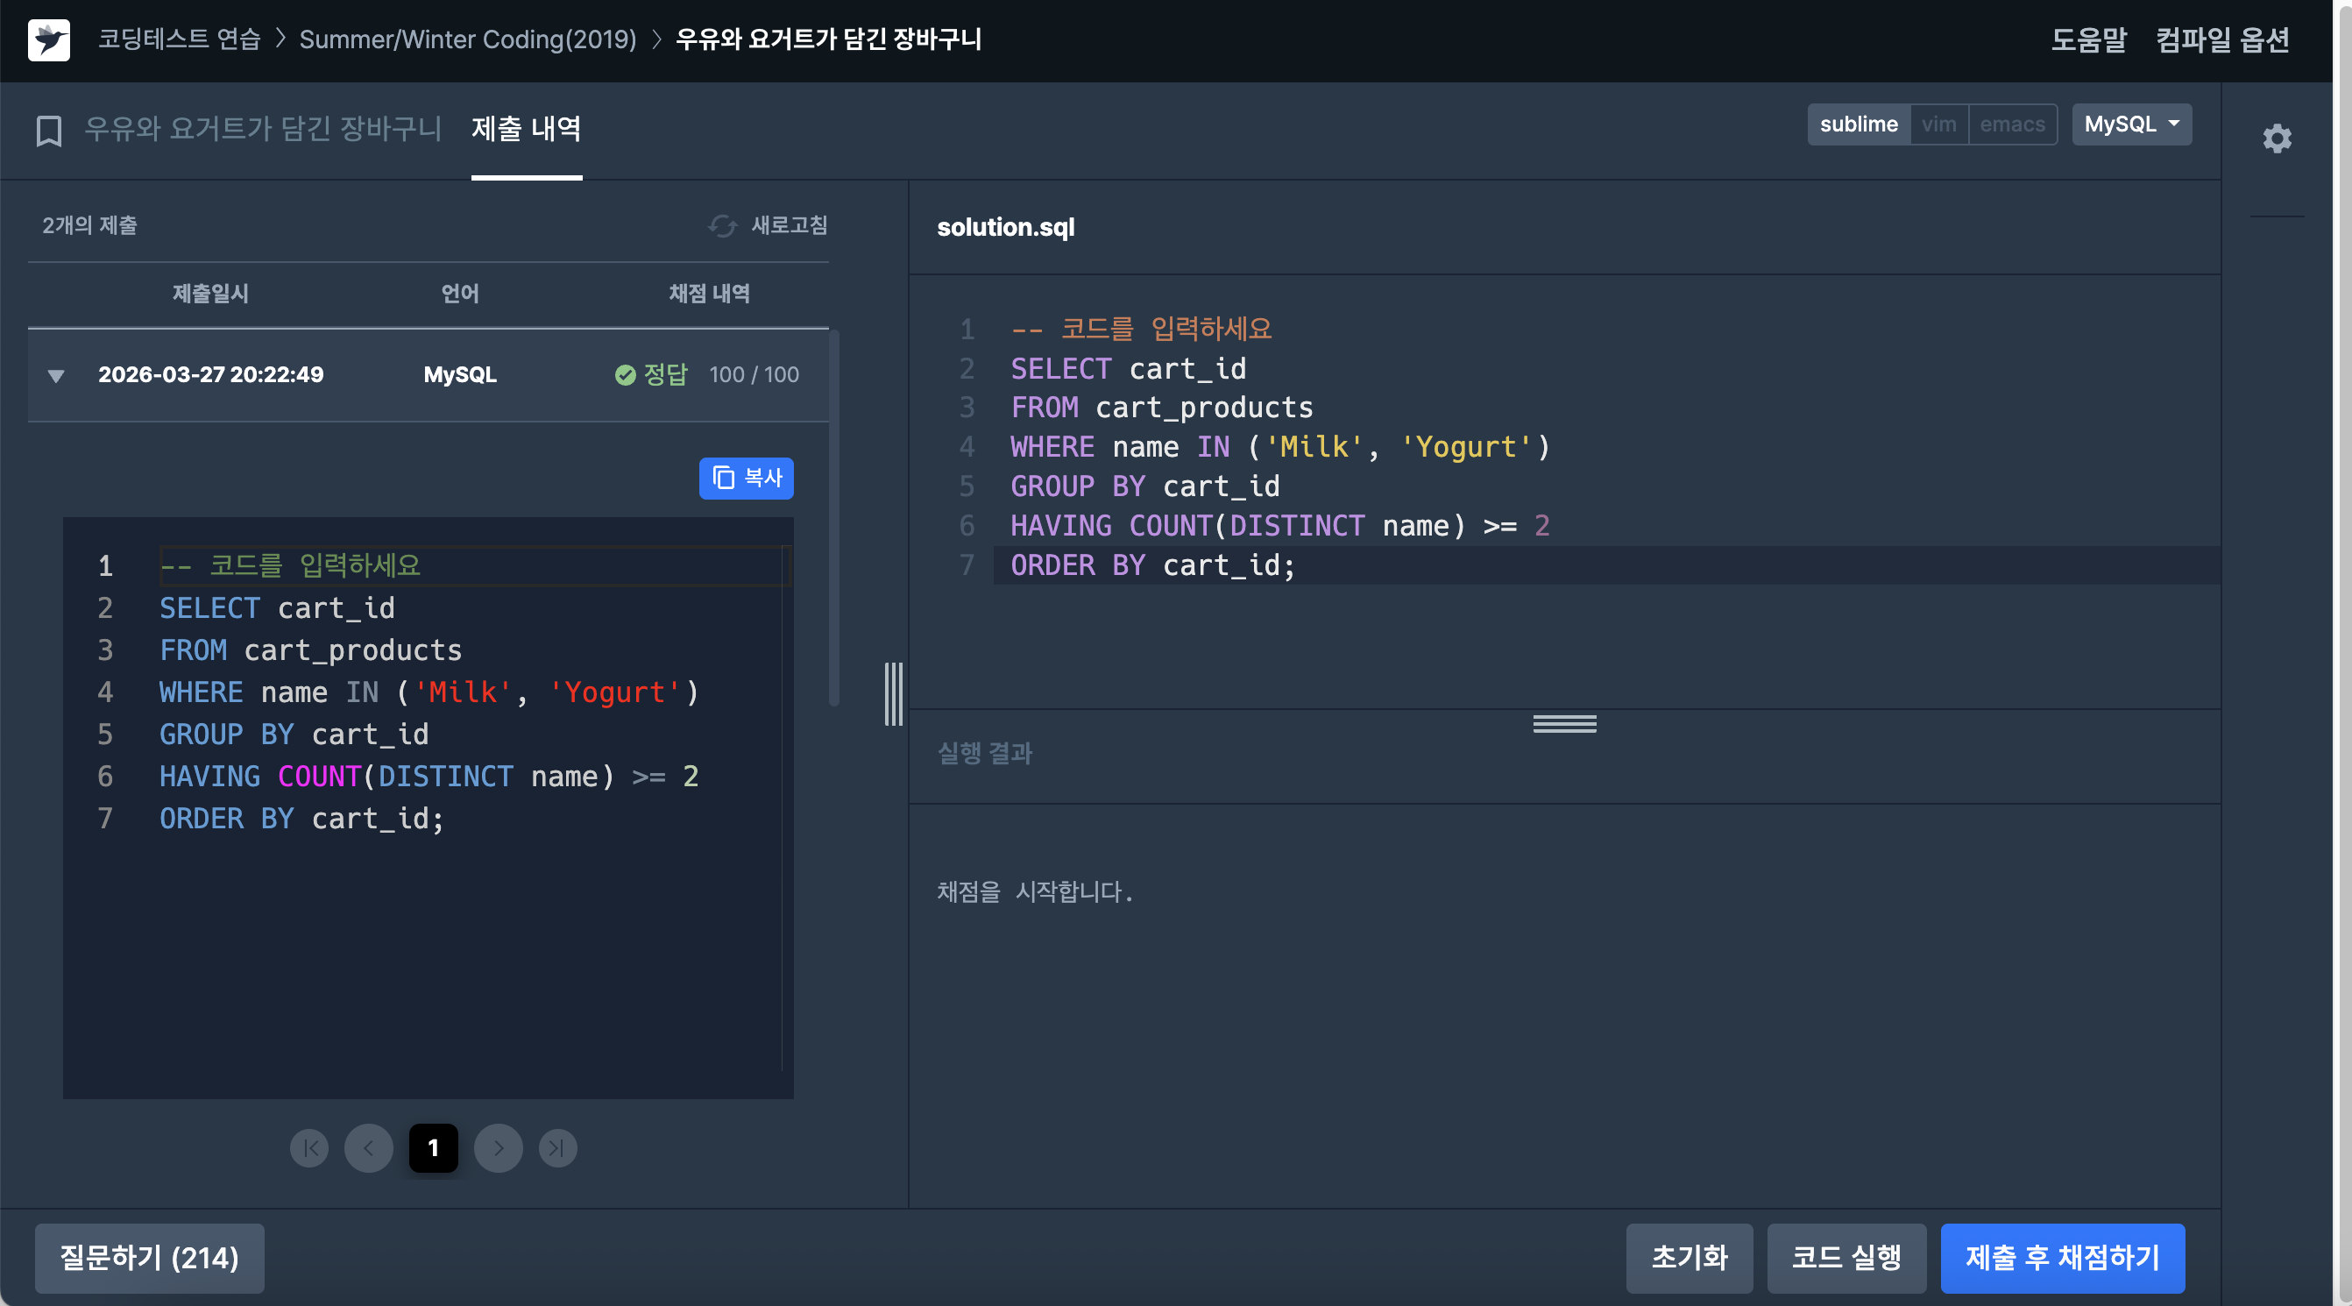
Task: Go to previous page arrow
Action: pyautogui.click(x=368, y=1148)
